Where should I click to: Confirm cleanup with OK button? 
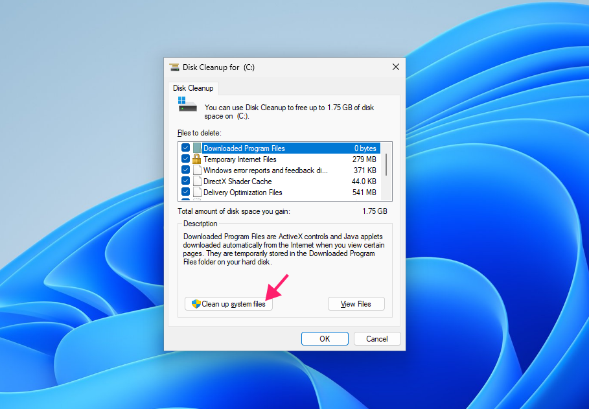tap(325, 339)
